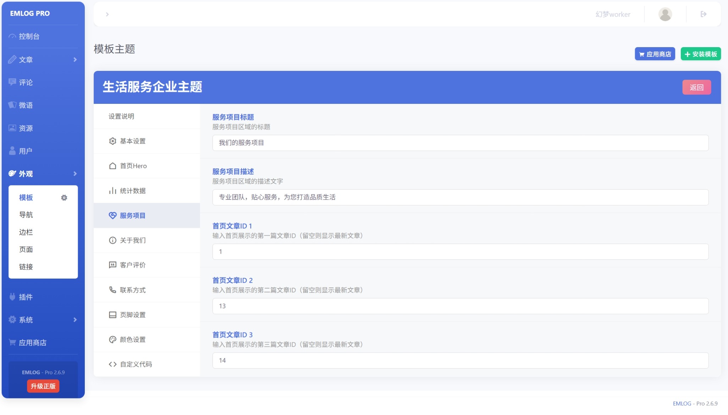Expand the top bar breadcrumb chevron
This screenshot has height=415, width=728.
(x=107, y=15)
